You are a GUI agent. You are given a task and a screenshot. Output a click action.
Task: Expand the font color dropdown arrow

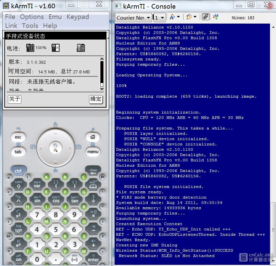[178, 17]
